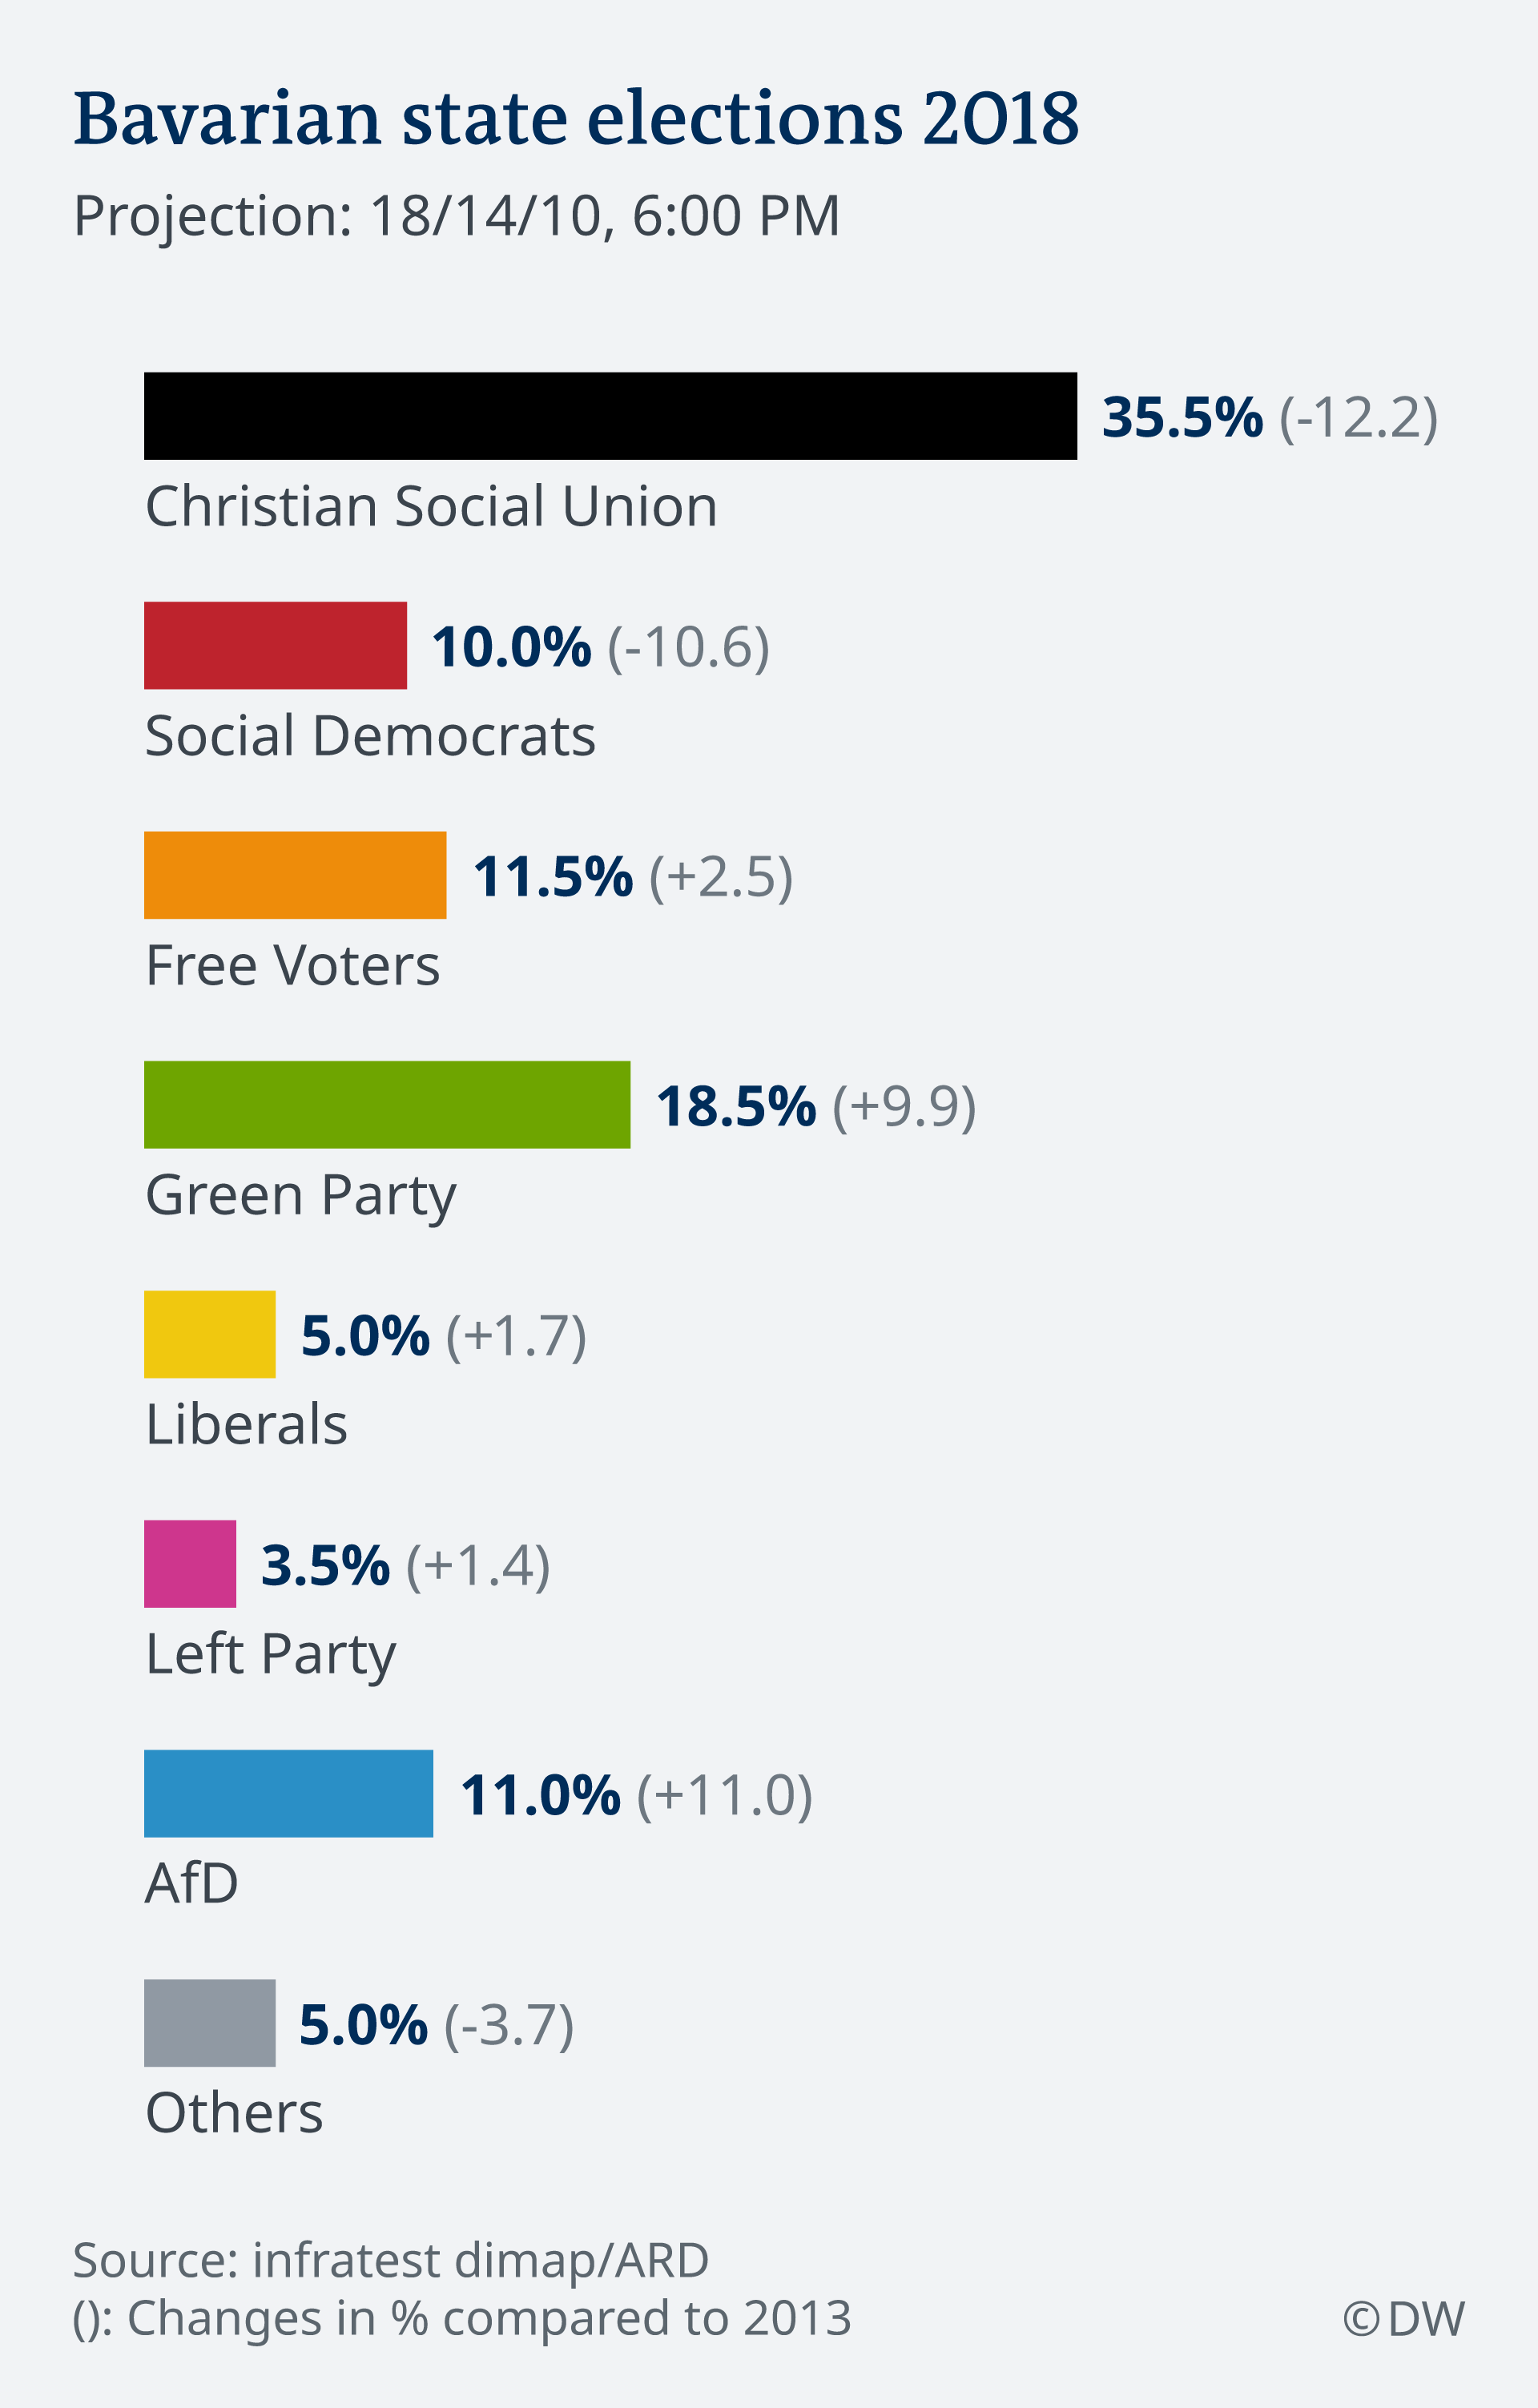Click the "Left Party" label text
Image resolution: width=1538 pixels, height=2408 pixels.
tap(270, 1654)
